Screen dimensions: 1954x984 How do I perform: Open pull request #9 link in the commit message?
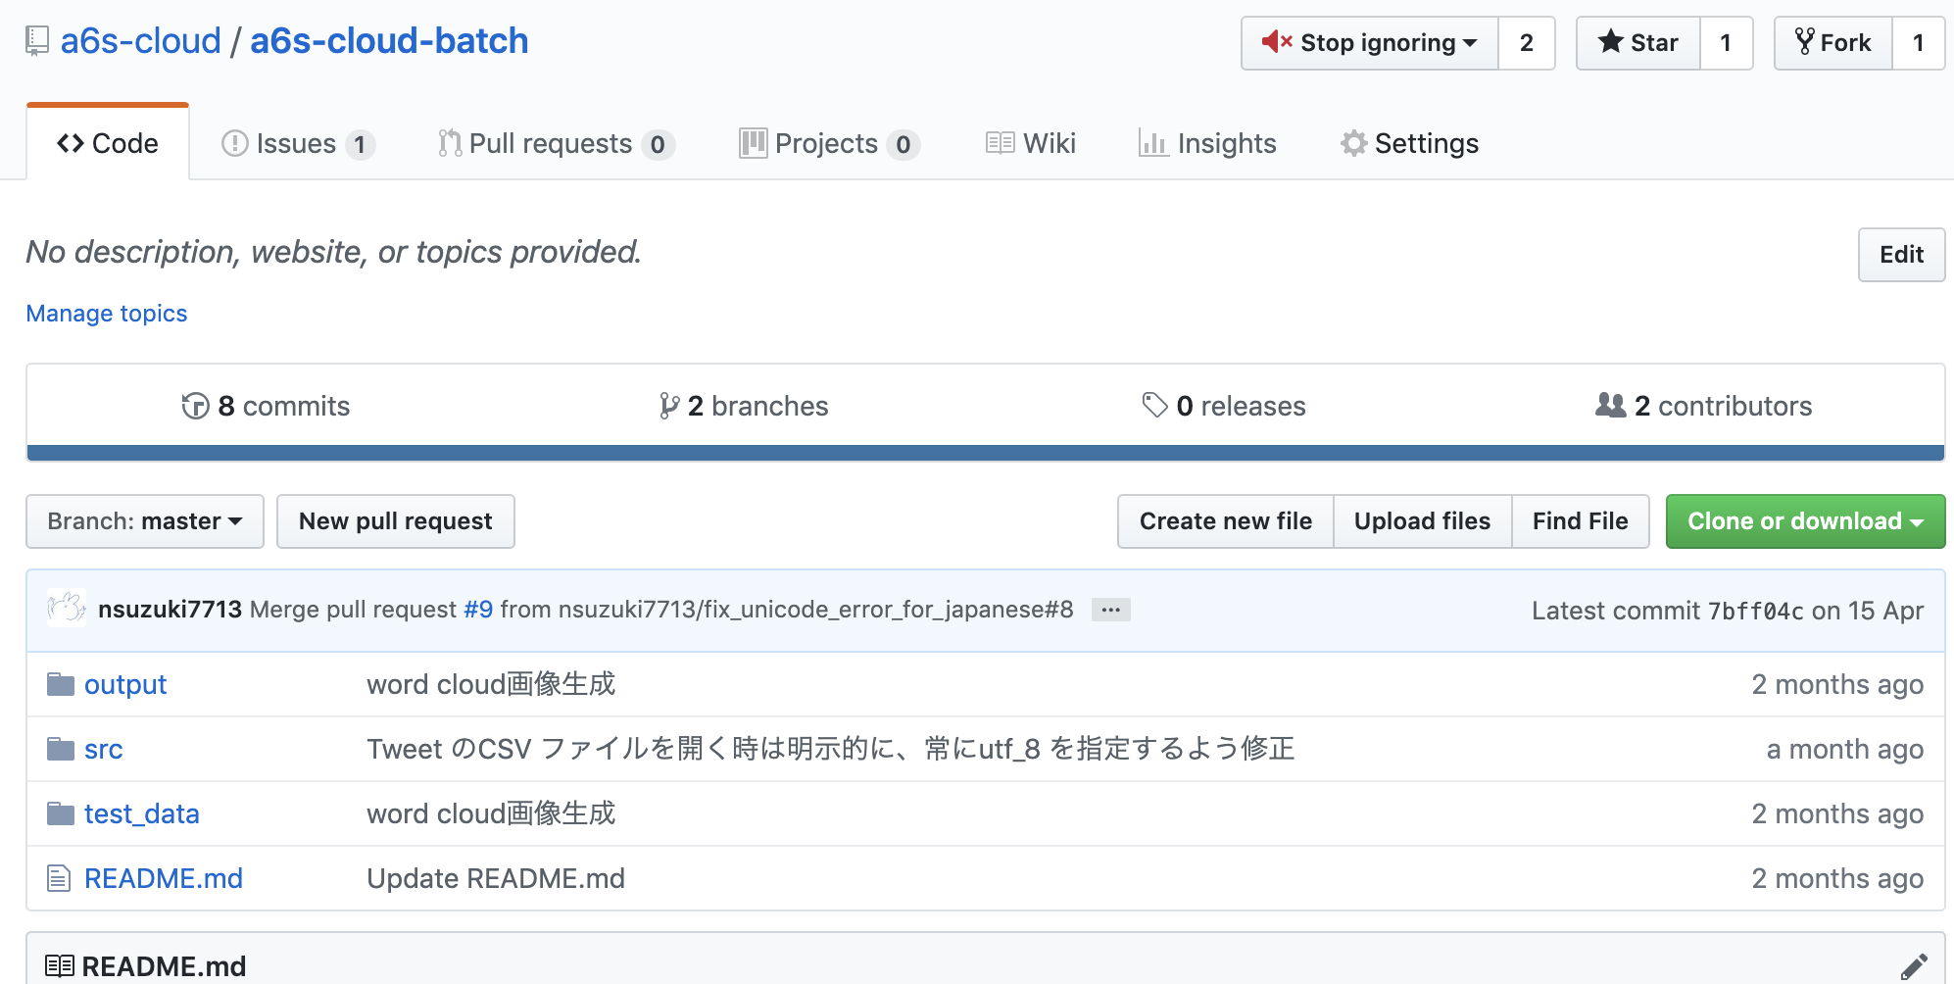(x=478, y=610)
